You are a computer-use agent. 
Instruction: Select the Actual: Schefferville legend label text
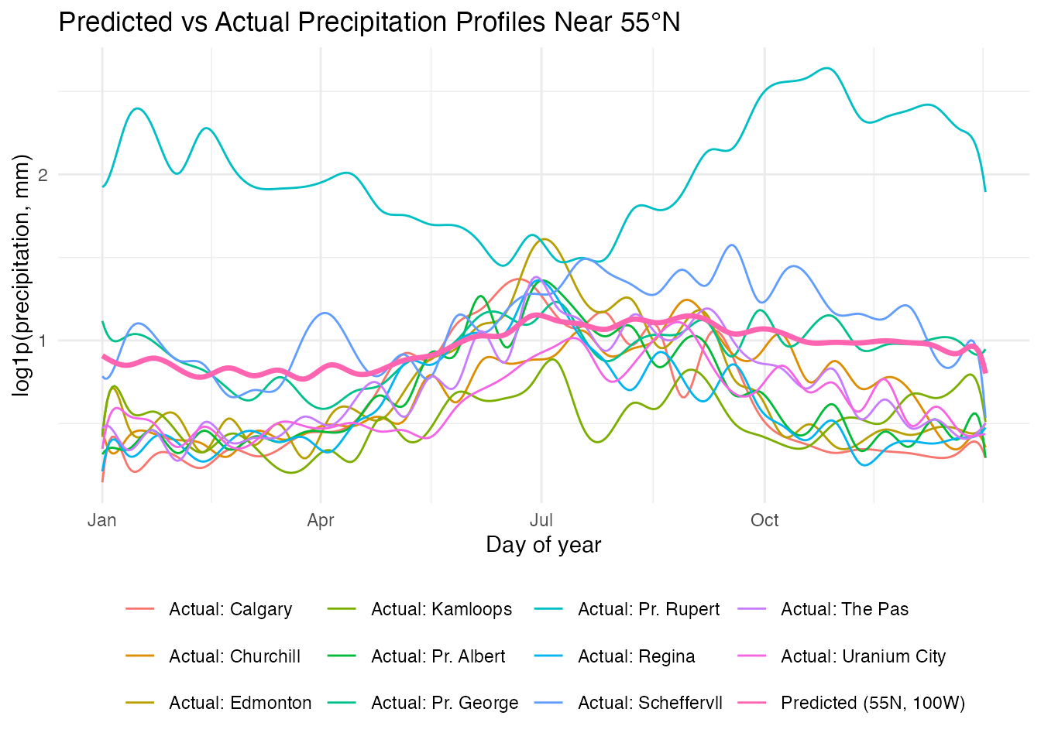650,703
